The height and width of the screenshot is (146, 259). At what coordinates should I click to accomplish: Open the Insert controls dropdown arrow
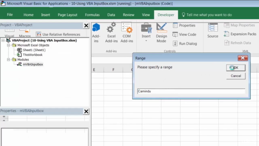coord(146,41)
